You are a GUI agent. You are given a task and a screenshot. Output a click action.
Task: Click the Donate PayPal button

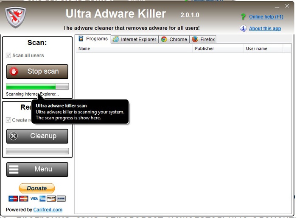pyautogui.click(x=37, y=188)
